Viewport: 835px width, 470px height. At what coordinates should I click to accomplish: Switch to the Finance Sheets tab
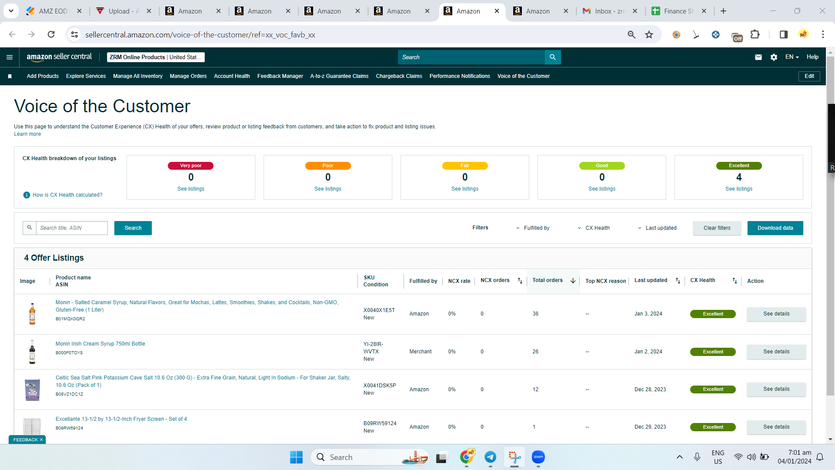[679, 11]
